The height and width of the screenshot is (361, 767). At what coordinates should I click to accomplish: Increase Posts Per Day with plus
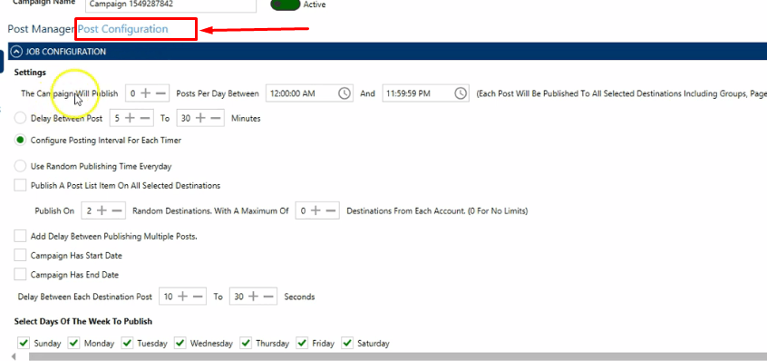pos(146,93)
